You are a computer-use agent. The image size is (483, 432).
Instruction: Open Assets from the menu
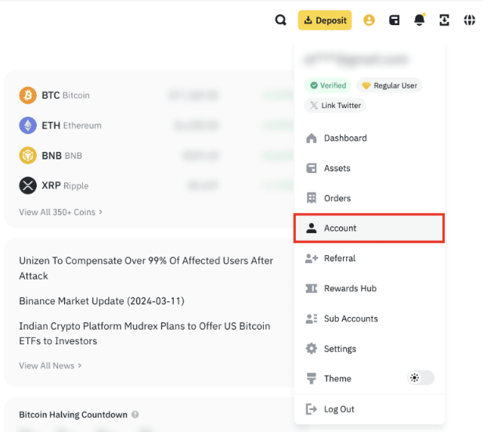point(369,168)
